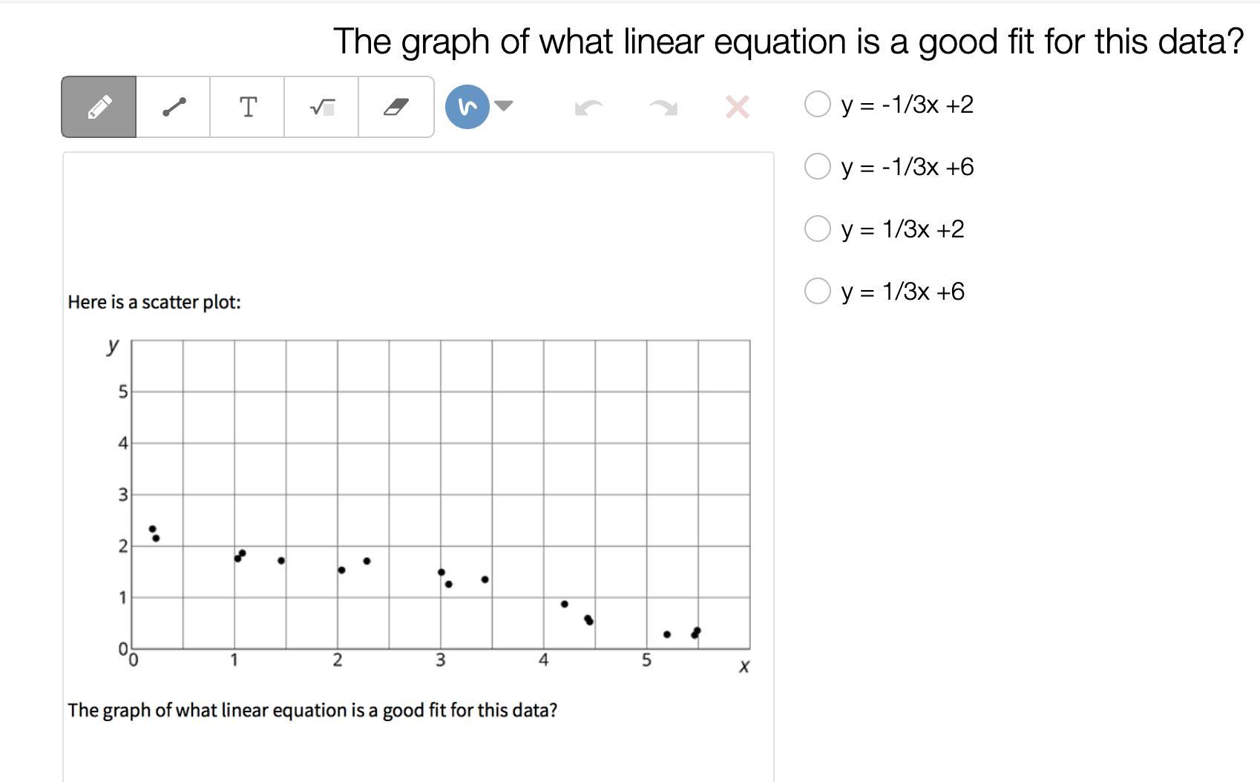Image resolution: width=1260 pixels, height=782 pixels.
Task: Click the question heading text
Action: coord(788,42)
